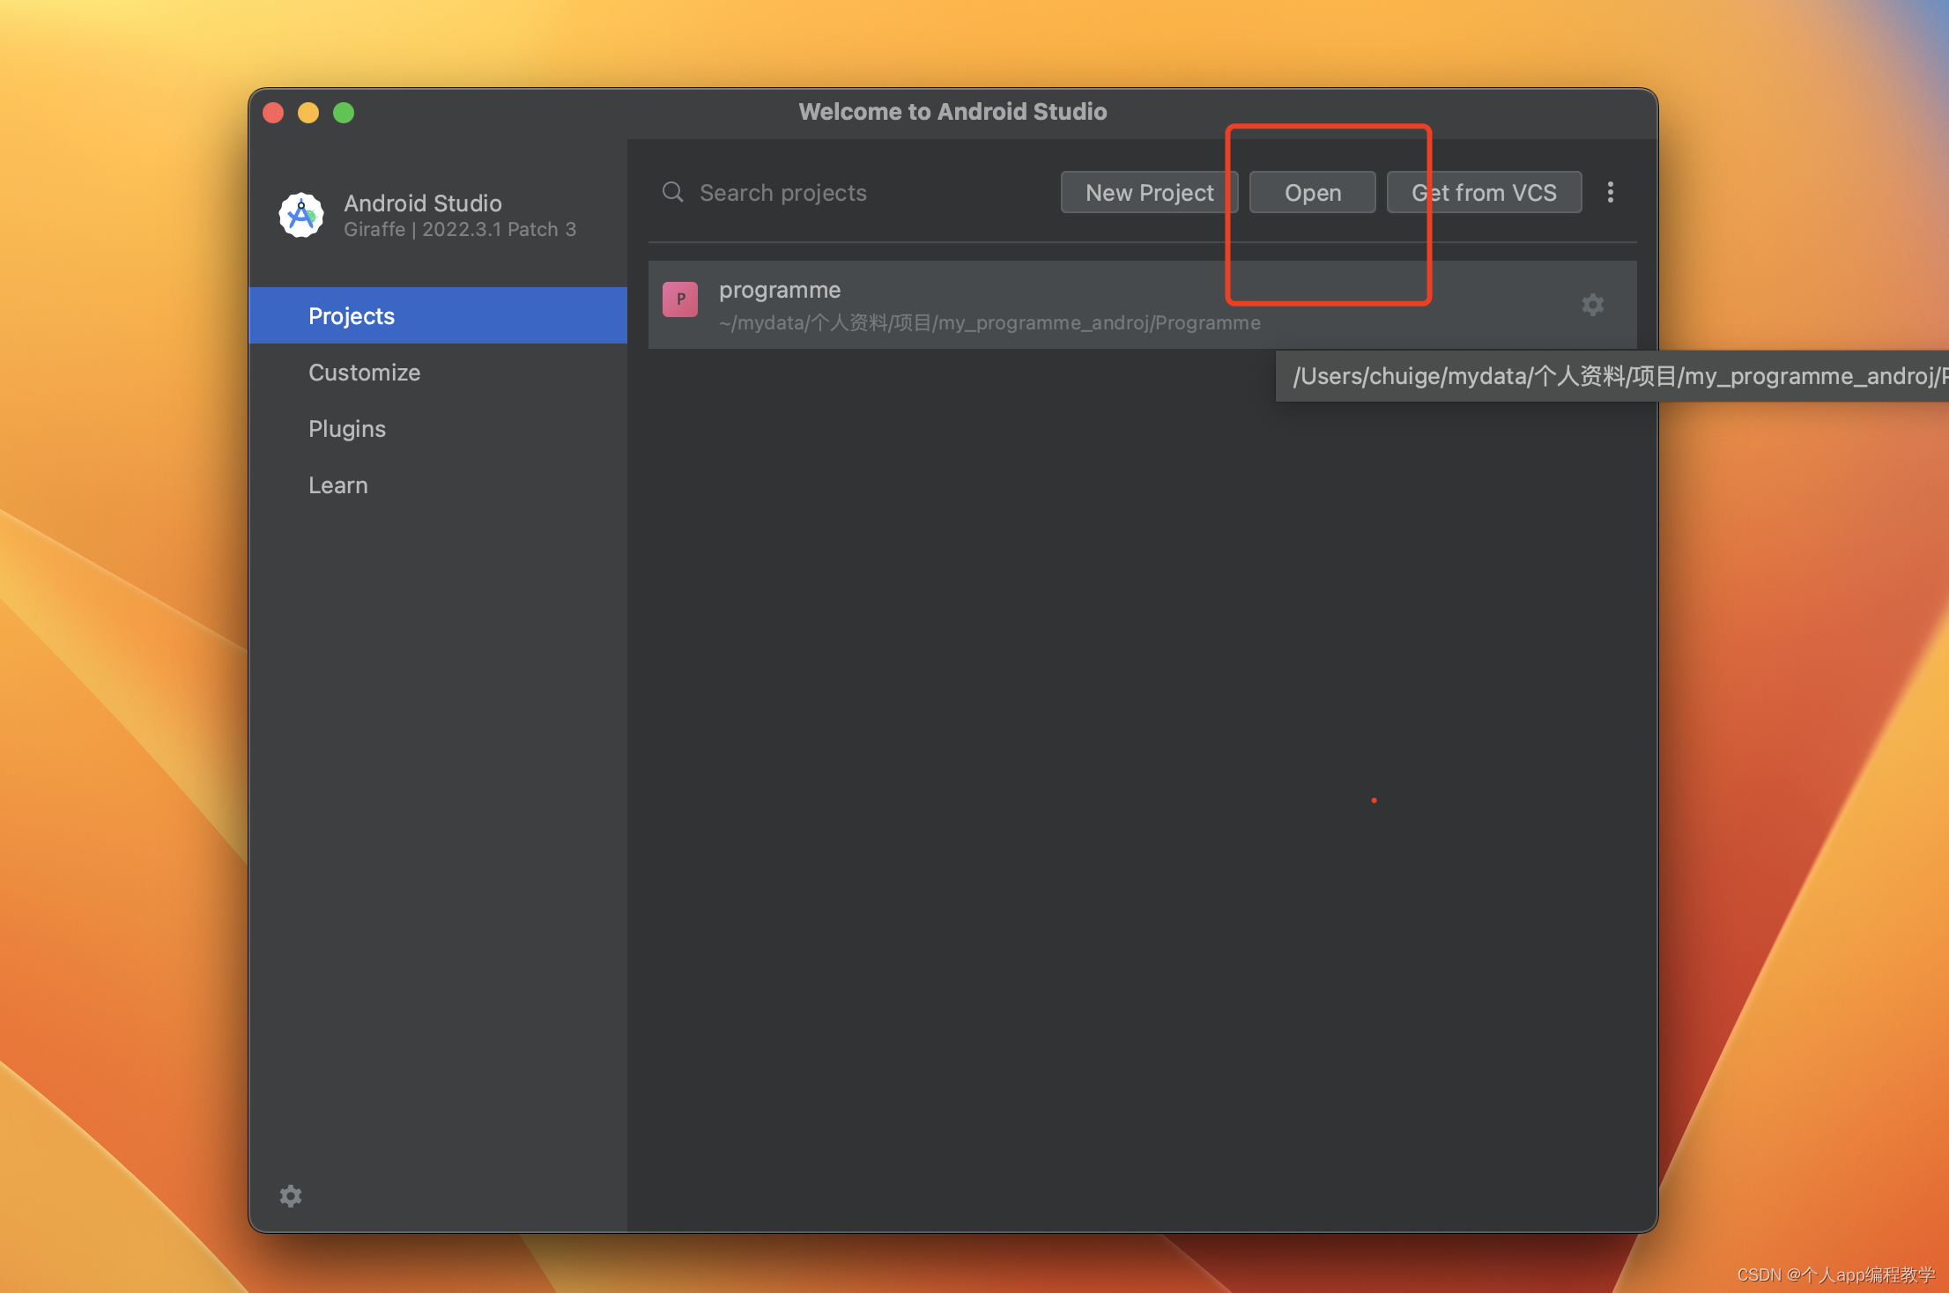Viewport: 1949px width, 1293px height.
Task: Click the Giraffe 2022.3.1 Patch 3 version text
Action: click(x=460, y=229)
